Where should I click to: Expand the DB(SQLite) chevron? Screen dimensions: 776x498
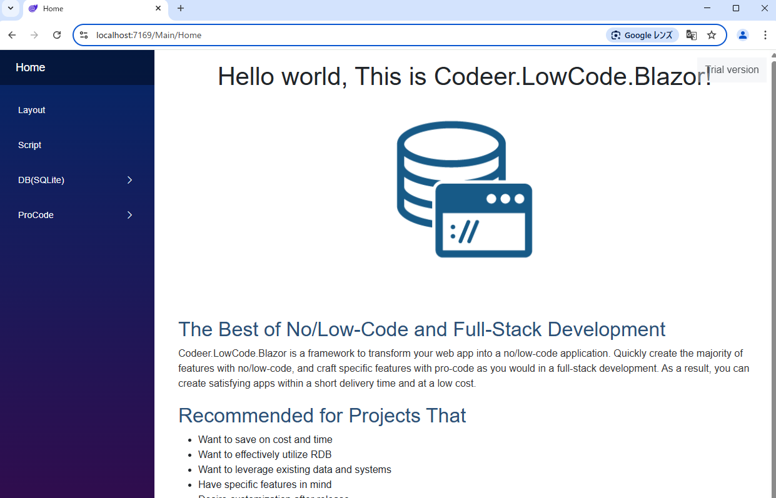point(130,180)
